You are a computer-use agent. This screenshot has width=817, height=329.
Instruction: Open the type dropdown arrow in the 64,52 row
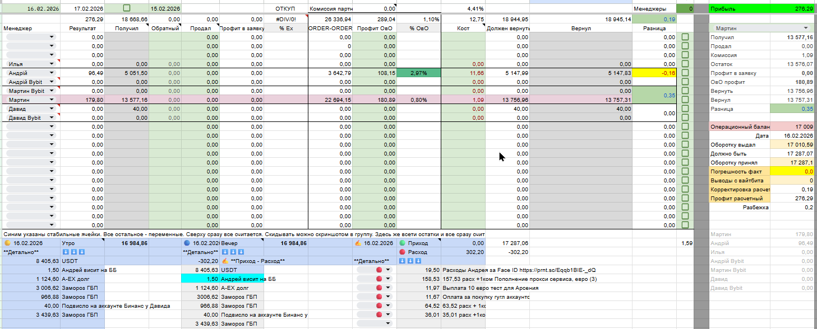pos(387,306)
